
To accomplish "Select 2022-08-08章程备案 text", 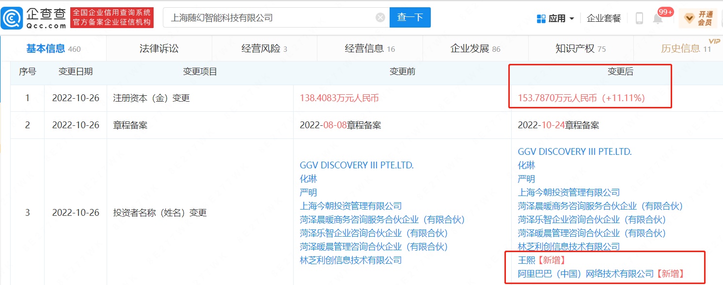I will (340, 125).
